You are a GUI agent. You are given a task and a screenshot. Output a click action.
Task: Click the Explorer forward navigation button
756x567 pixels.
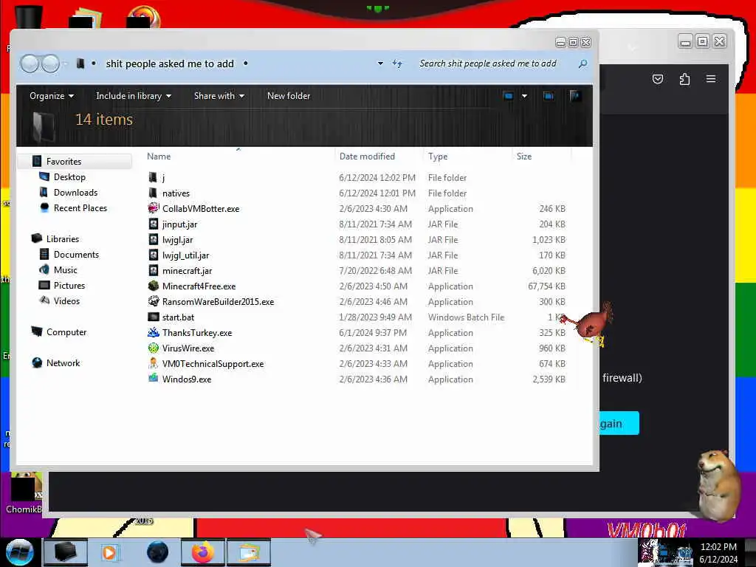tap(50, 63)
